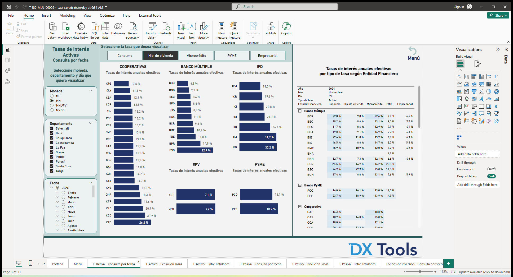Open the T-Activo - Evolución Tasas page tab

point(163,264)
